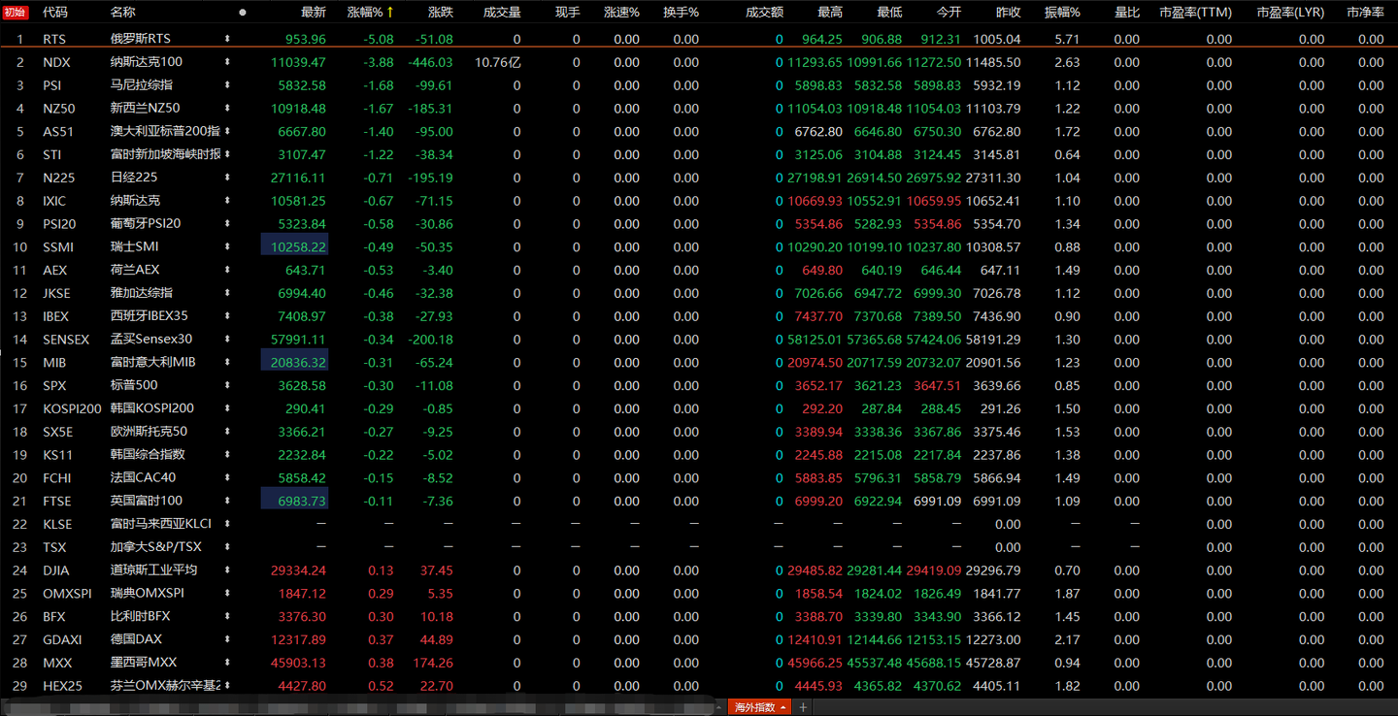Sort by the 振幅% column header
1398x716 pixels.
coord(1062,13)
